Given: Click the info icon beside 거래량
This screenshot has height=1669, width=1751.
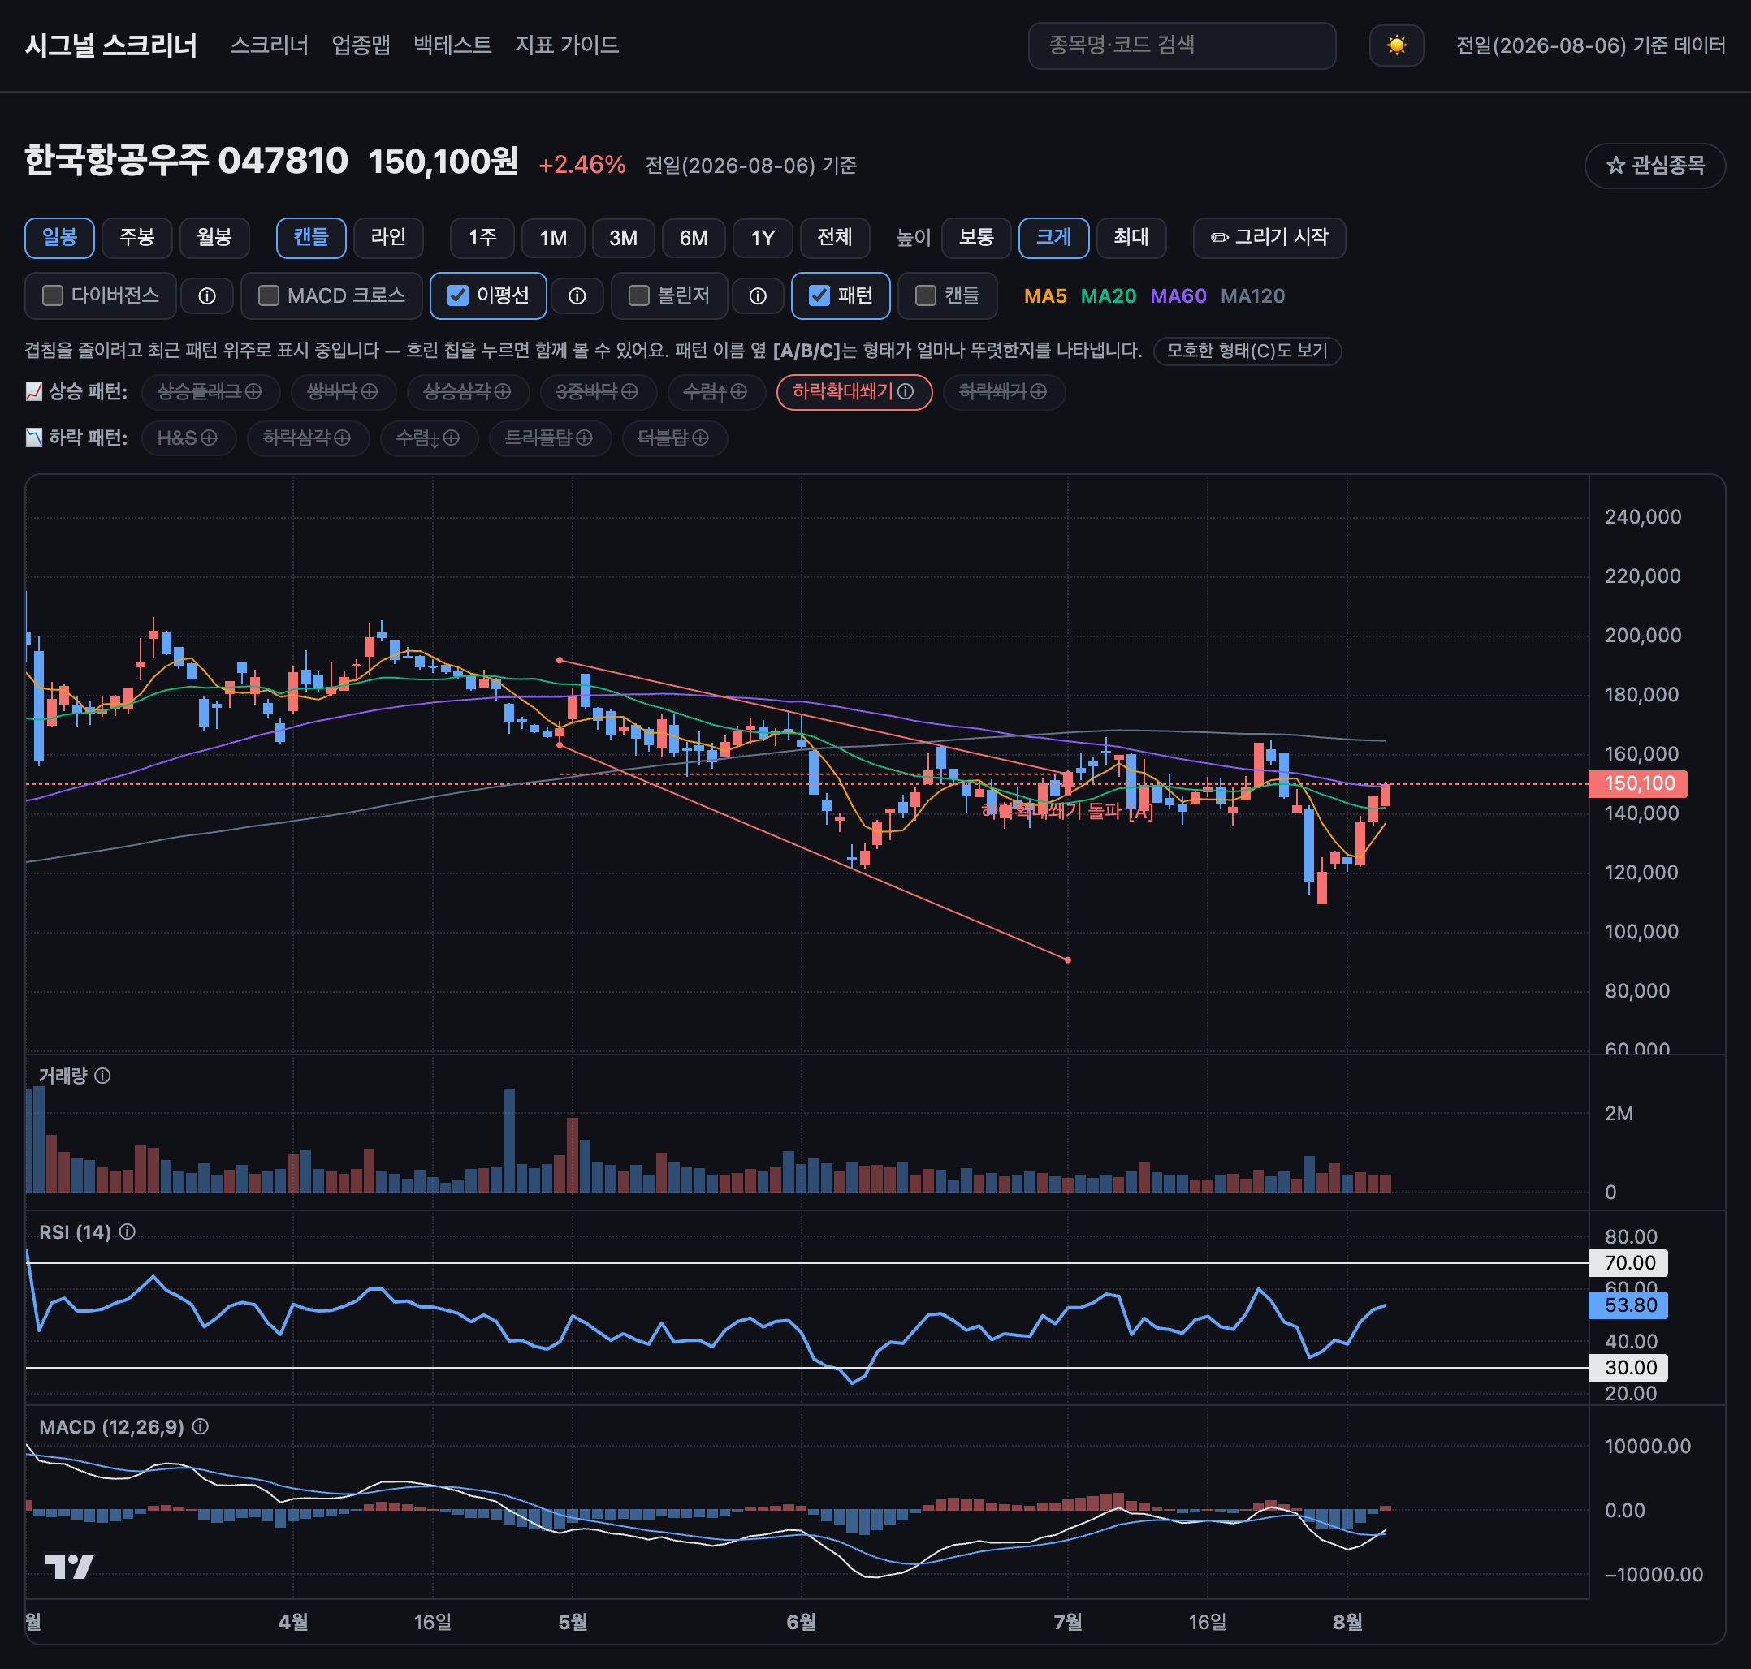Looking at the screenshot, I should (102, 1076).
